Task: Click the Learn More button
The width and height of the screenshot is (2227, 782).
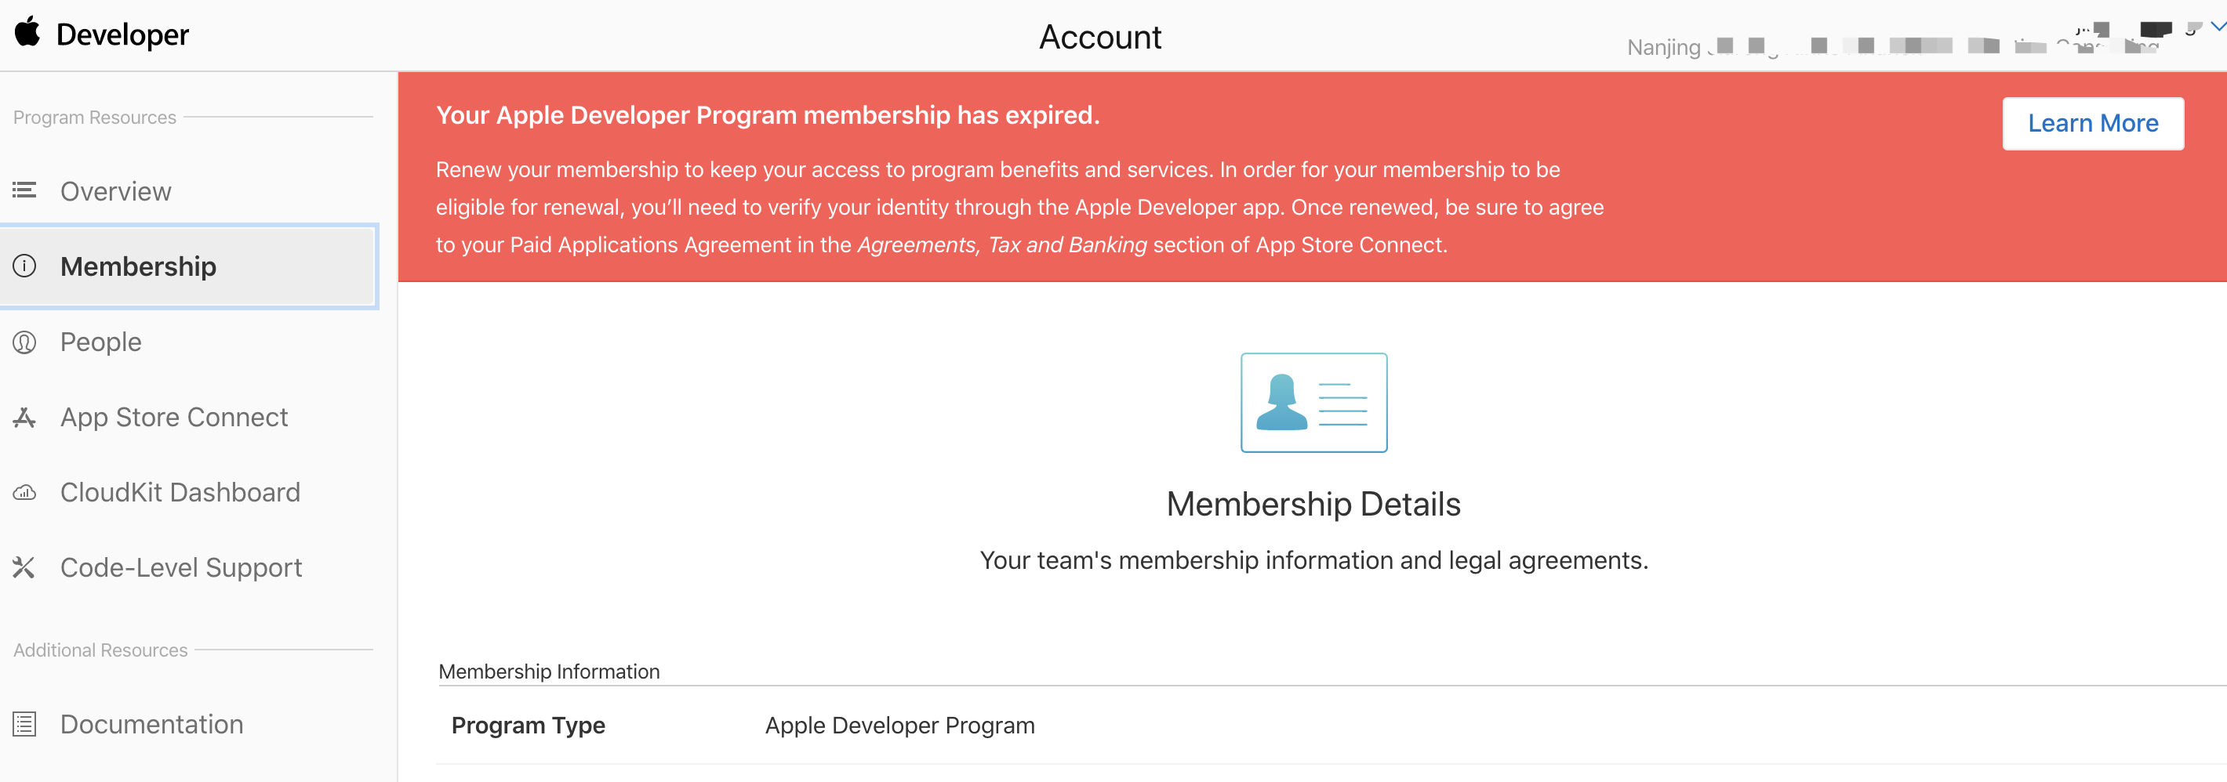Action: point(2093,123)
